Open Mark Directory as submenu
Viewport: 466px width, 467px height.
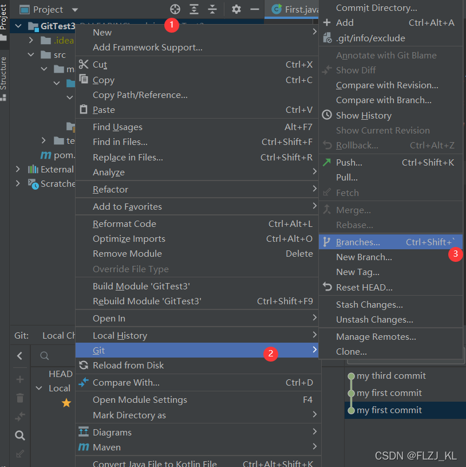click(197, 415)
